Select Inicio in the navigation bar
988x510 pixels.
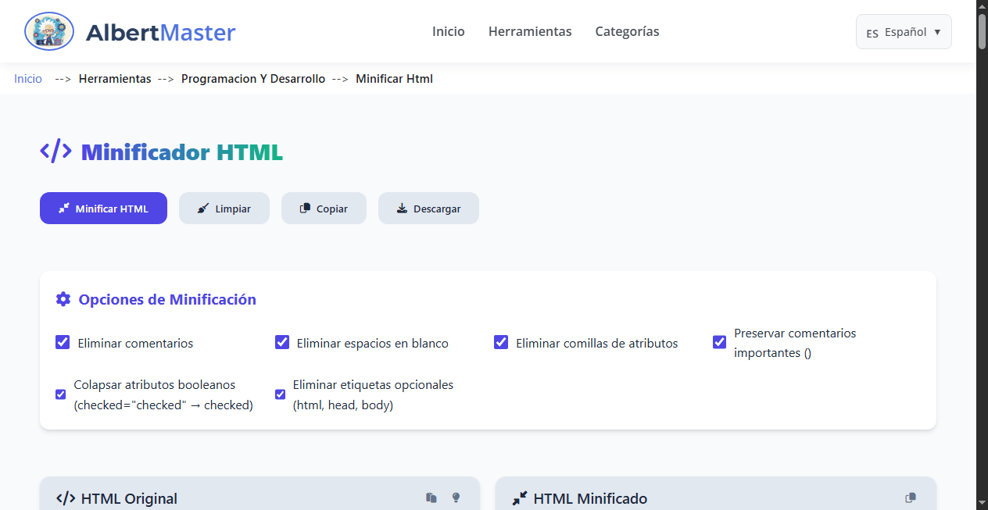(x=448, y=31)
